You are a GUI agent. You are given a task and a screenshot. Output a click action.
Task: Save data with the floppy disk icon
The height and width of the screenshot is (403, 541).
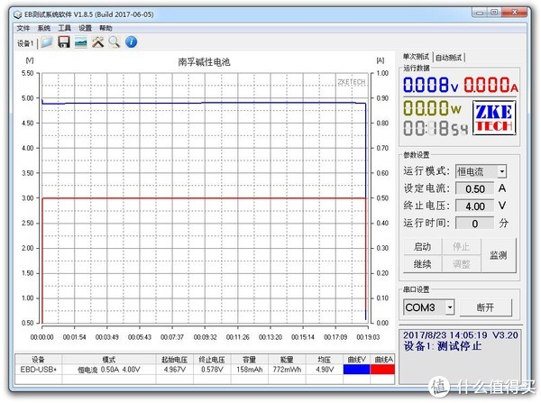coord(64,42)
